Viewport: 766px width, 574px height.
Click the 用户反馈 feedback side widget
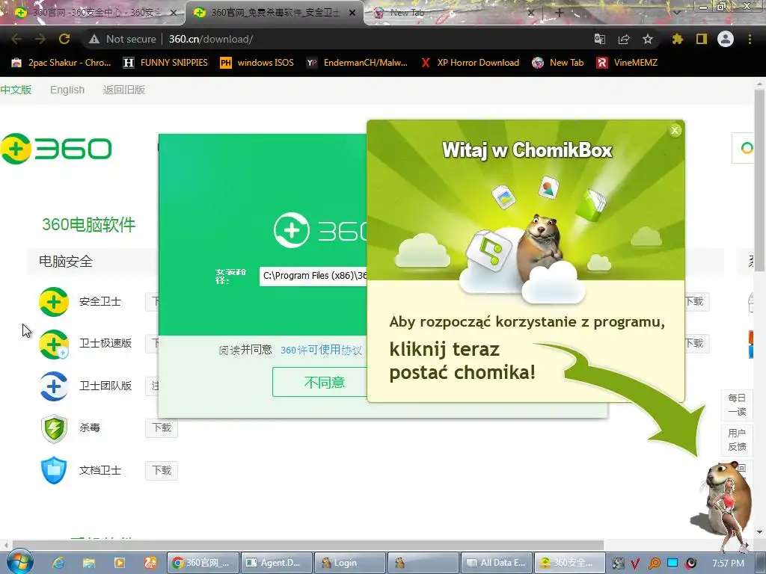pos(737,439)
